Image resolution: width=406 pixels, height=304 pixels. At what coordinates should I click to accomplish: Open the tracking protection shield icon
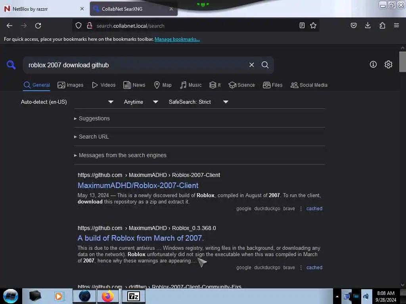(x=79, y=26)
